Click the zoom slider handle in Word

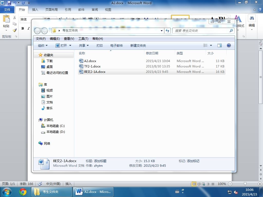click(245, 184)
